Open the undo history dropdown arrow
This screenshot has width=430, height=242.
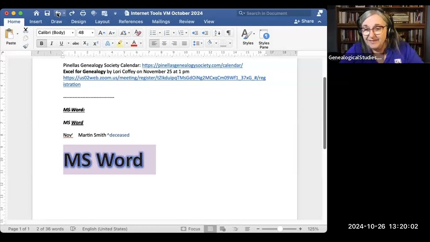tap(64, 13)
